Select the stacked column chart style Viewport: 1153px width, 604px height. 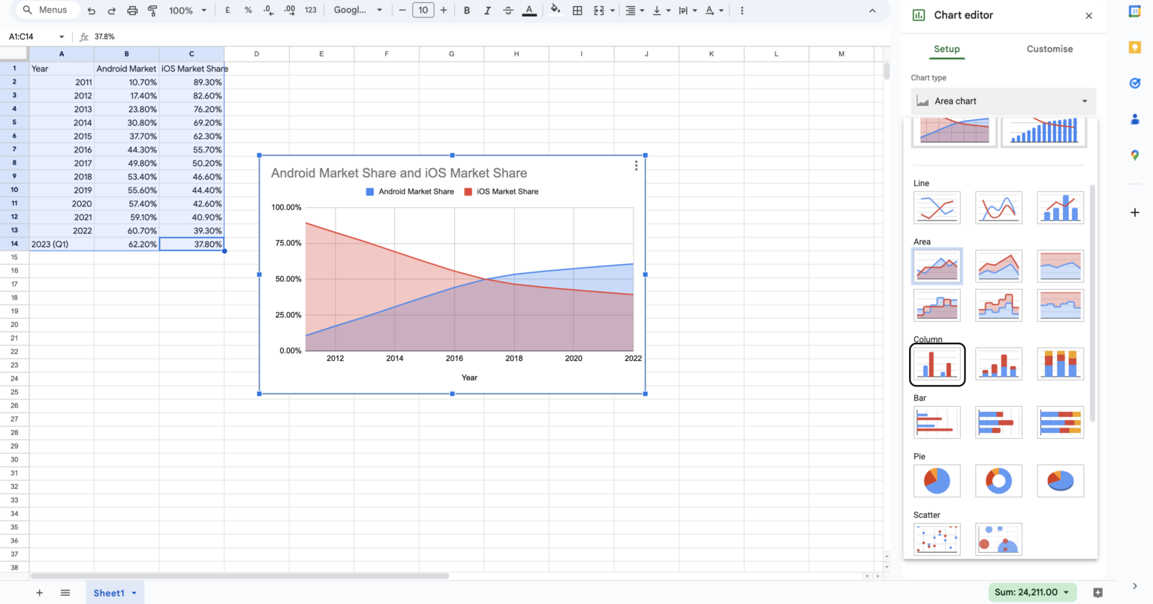point(998,364)
